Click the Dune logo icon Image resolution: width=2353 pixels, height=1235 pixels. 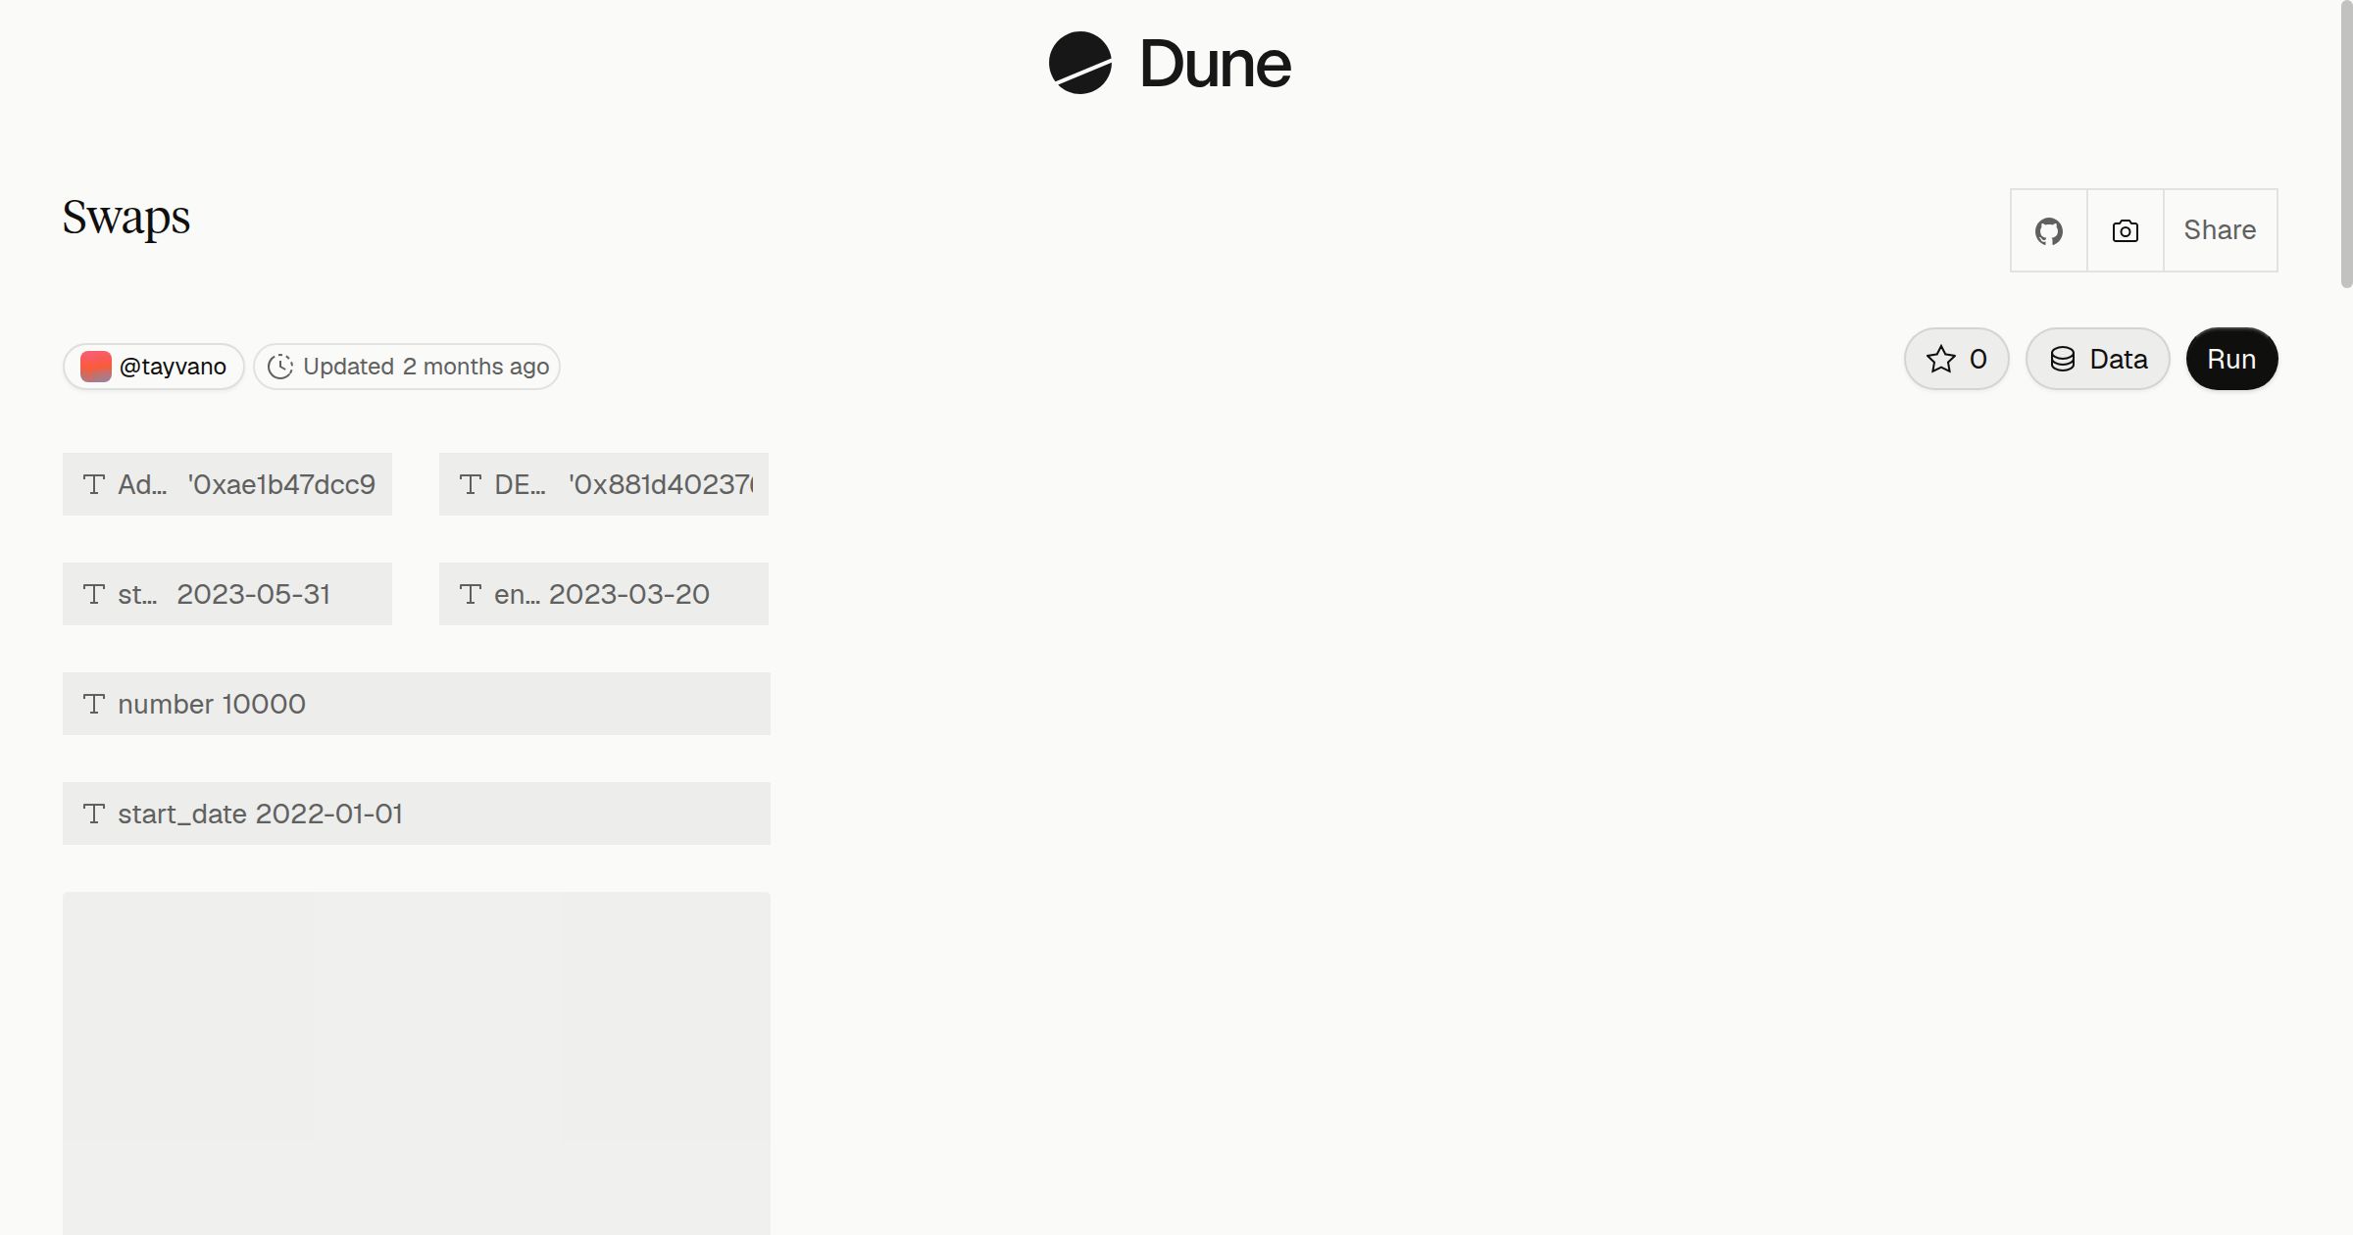pos(1079,63)
